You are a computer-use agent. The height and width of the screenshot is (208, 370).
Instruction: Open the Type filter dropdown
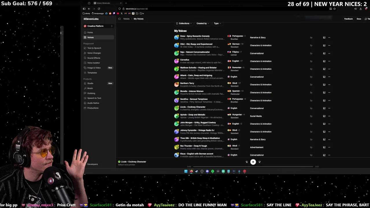coord(217,23)
